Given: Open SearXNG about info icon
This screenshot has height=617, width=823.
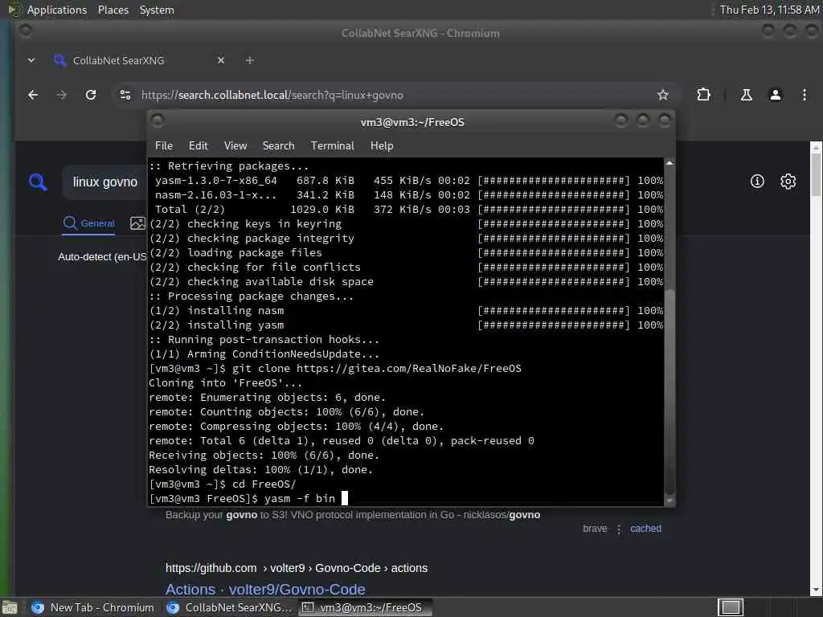Looking at the screenshot, I should point(757,182).
